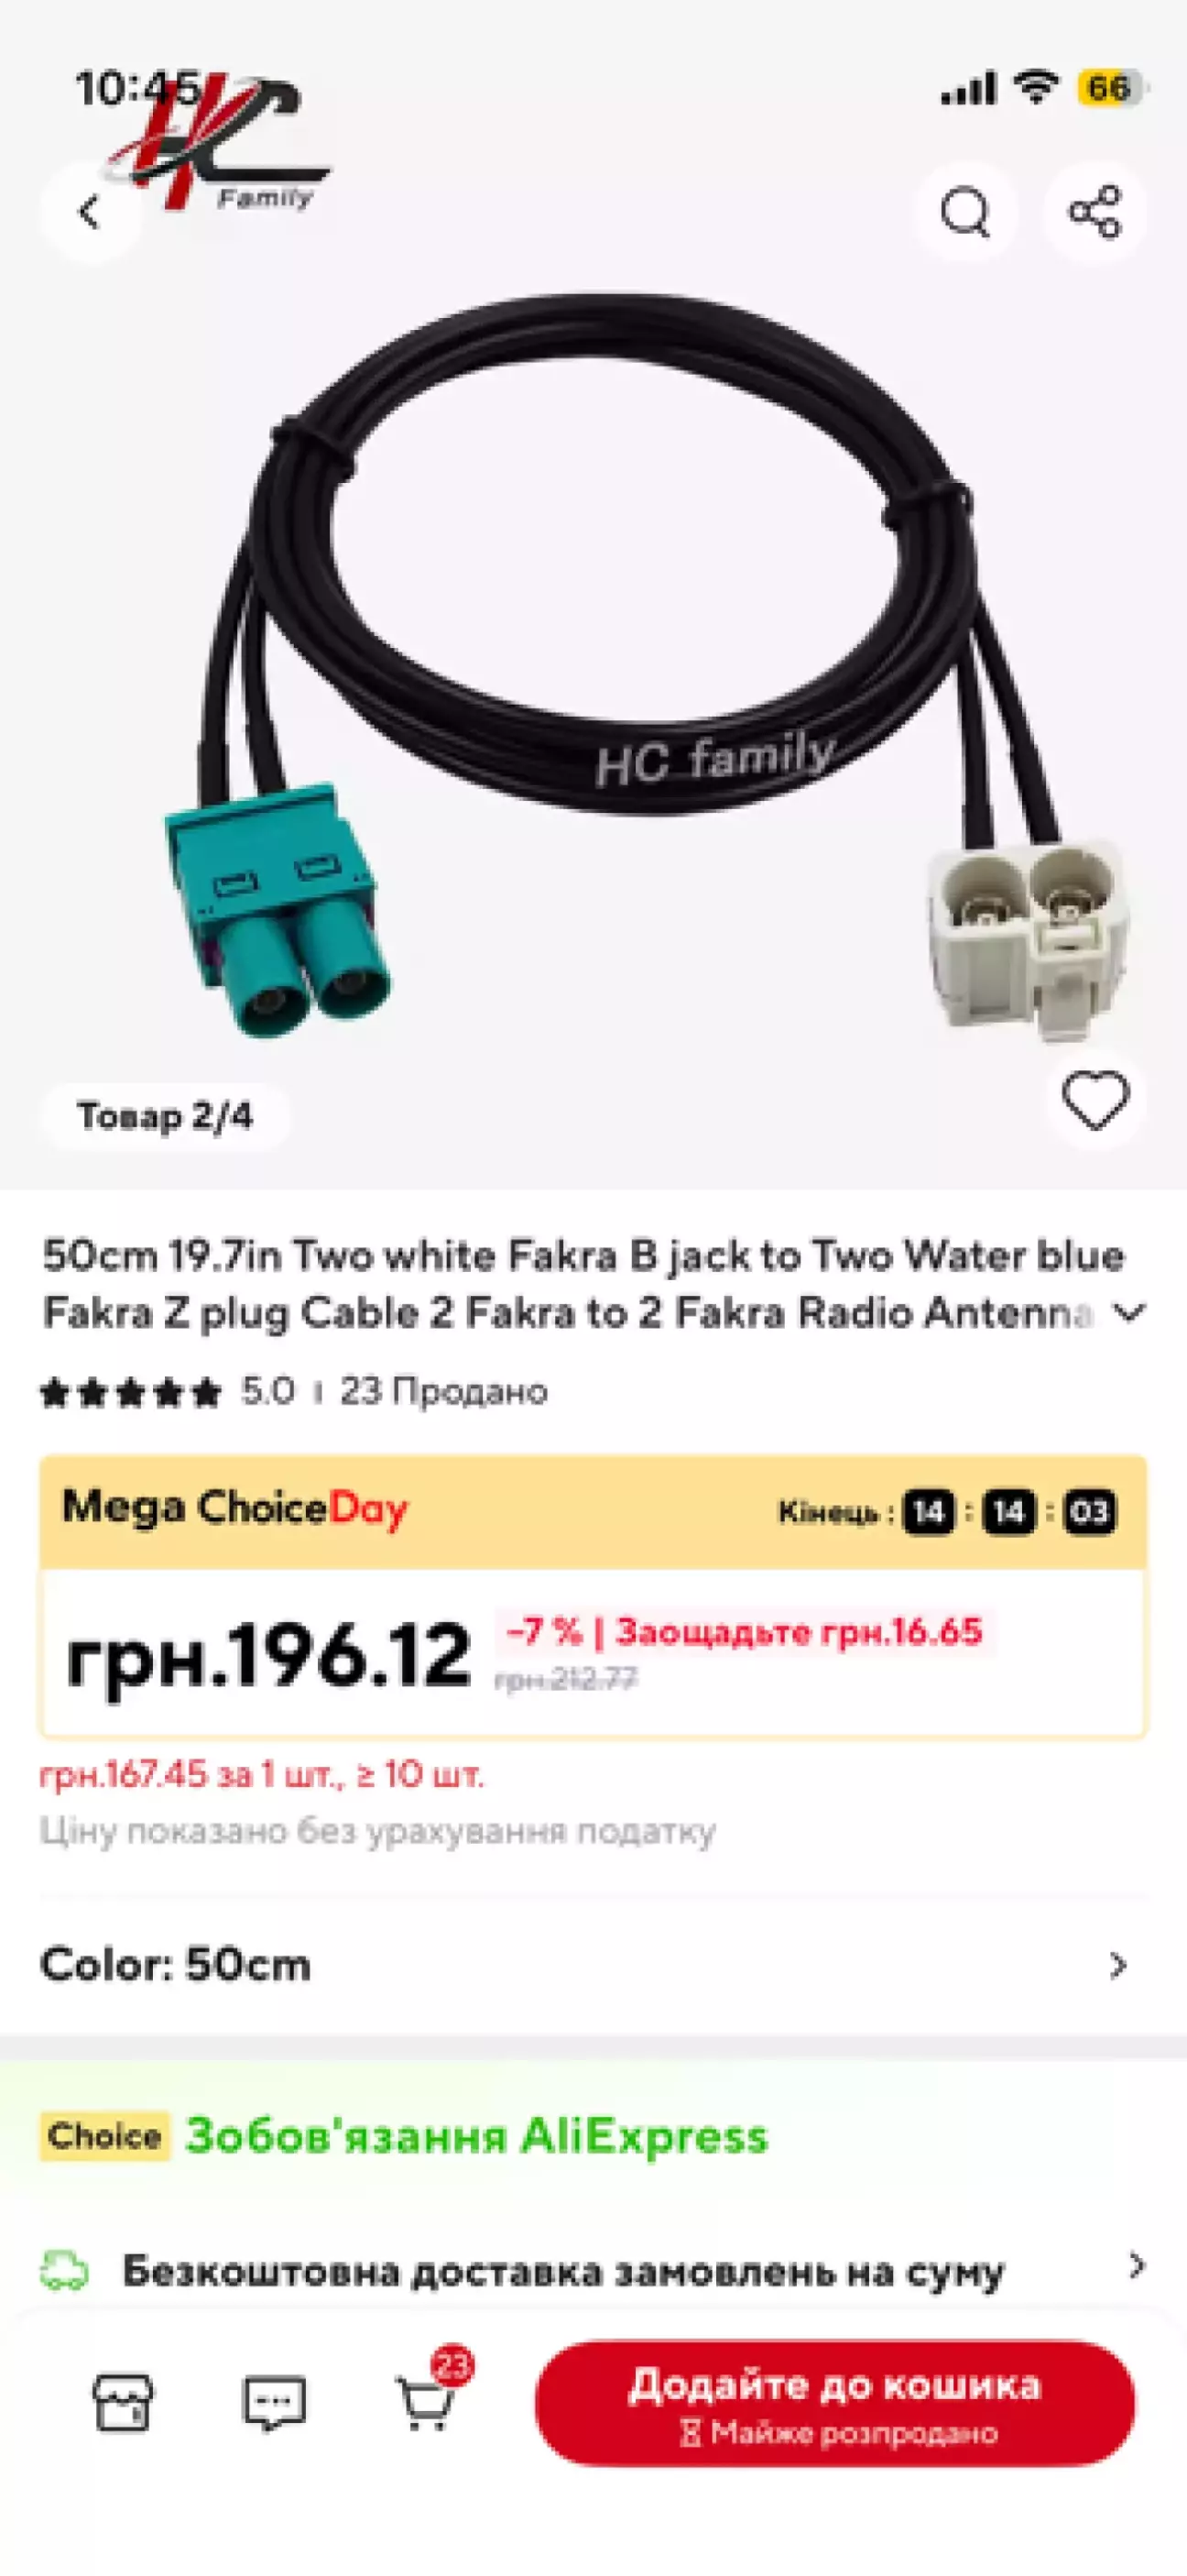Viewport: 1187px width, 2576px height.
Task: Tap bulk price грн.167.45 text
Action: click(262, 1775)
